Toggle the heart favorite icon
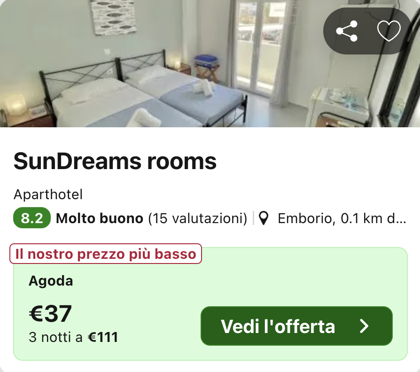Image resolution: width=420 pixels, height=372 pixels. click(x=389, y=31)
